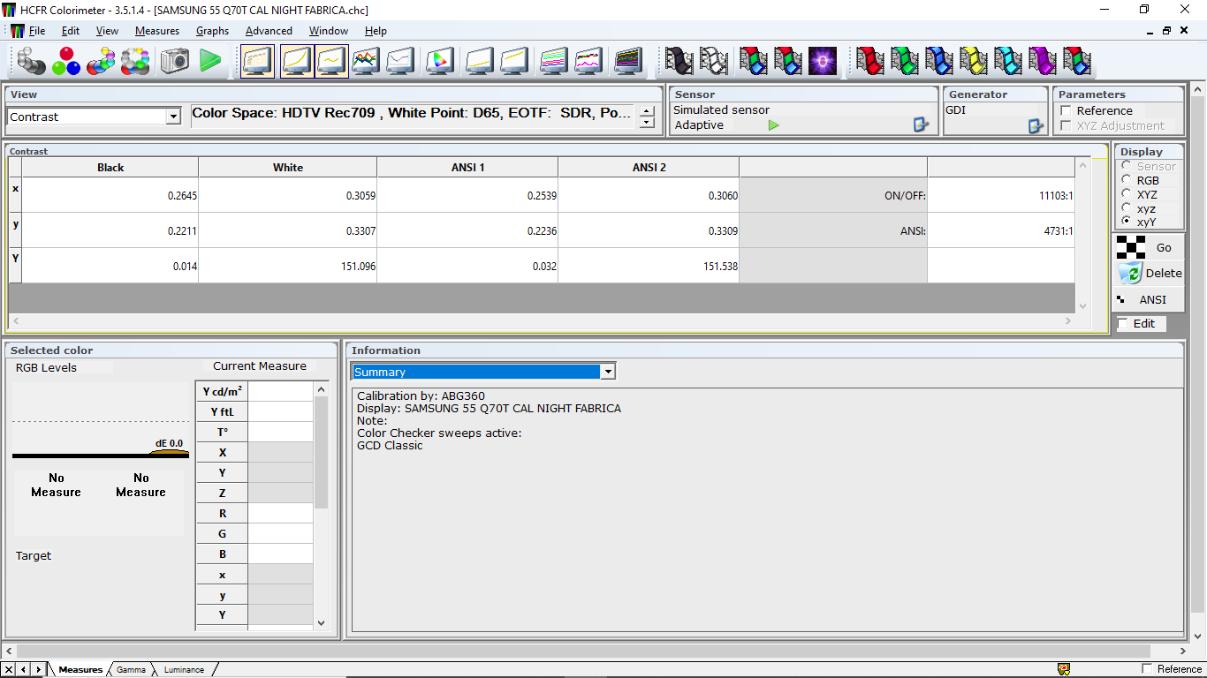This screenshot has height=678, width=1207.
Task: Open the Summary information dropdown
Action: click(608, 372)
